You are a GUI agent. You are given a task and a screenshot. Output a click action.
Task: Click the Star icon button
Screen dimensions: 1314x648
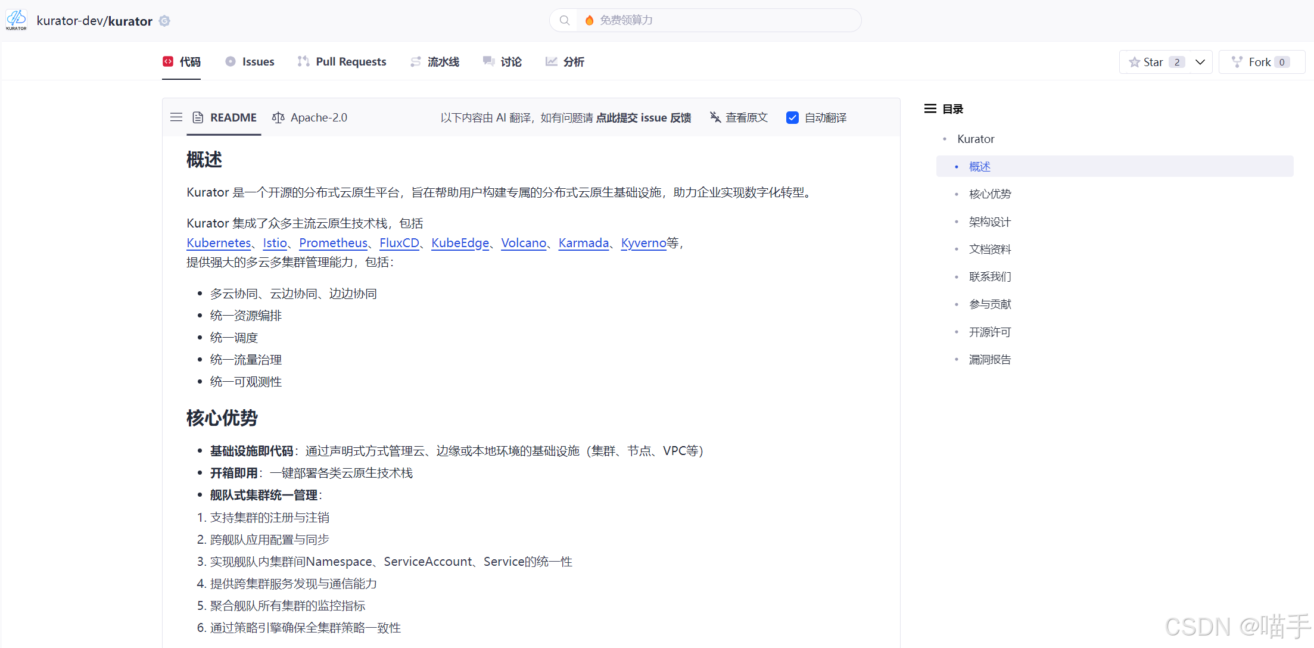tap(1134, 62)
